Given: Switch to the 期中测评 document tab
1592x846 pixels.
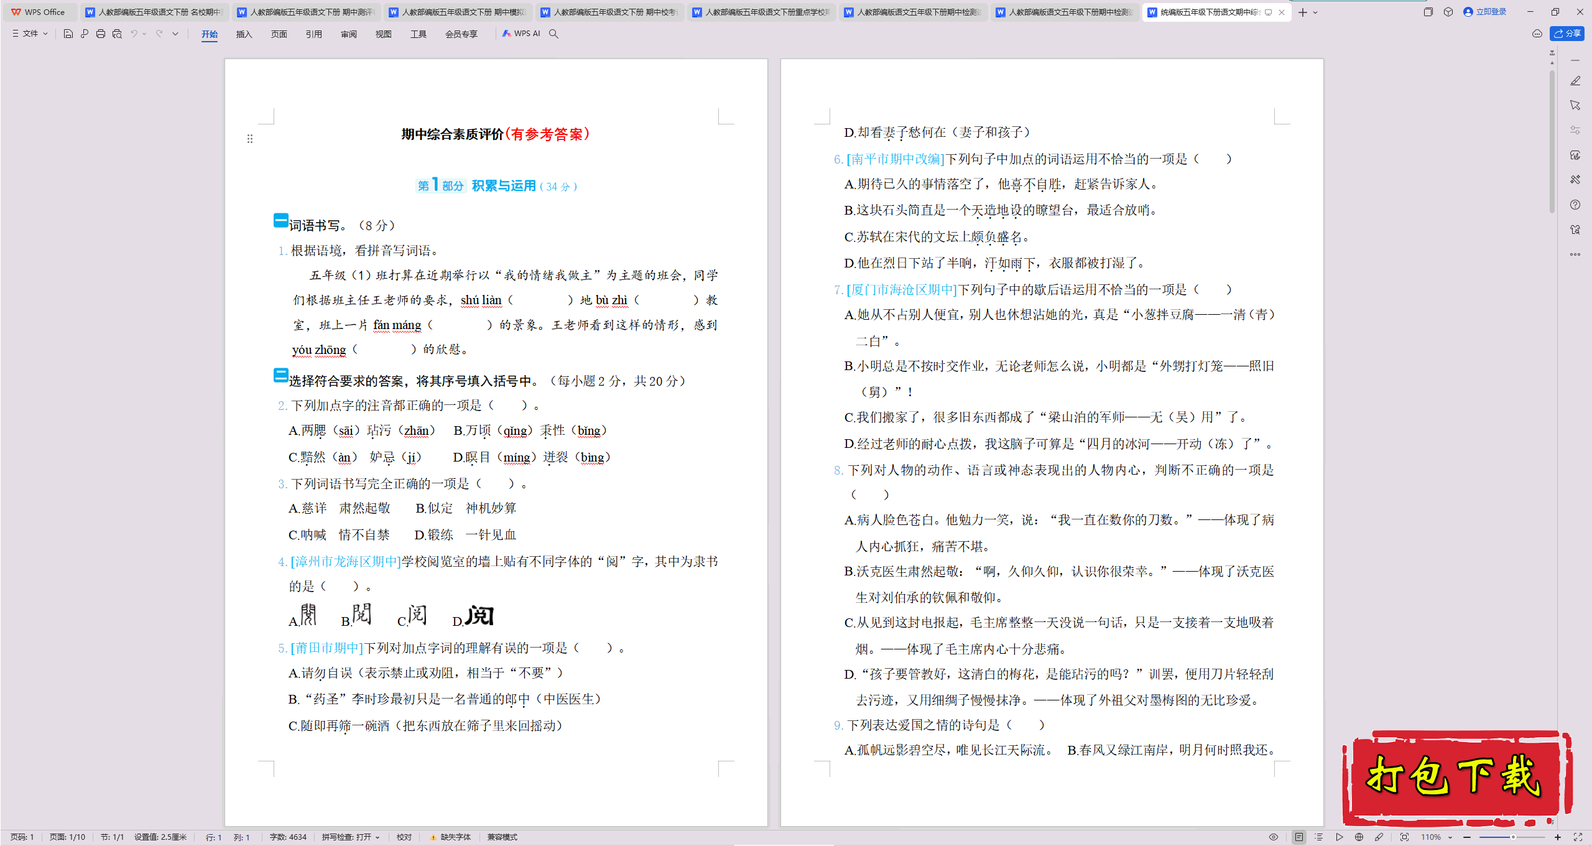Looking at the screenshot, I should click(306, 12).
